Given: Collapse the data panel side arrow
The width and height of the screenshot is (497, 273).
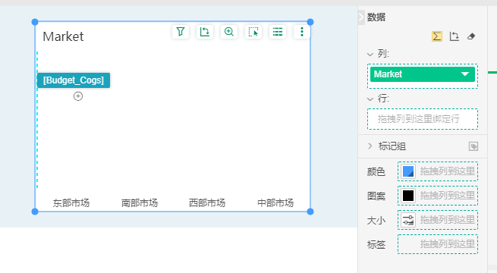Looking at the screenshot, I should coord(361,17).
